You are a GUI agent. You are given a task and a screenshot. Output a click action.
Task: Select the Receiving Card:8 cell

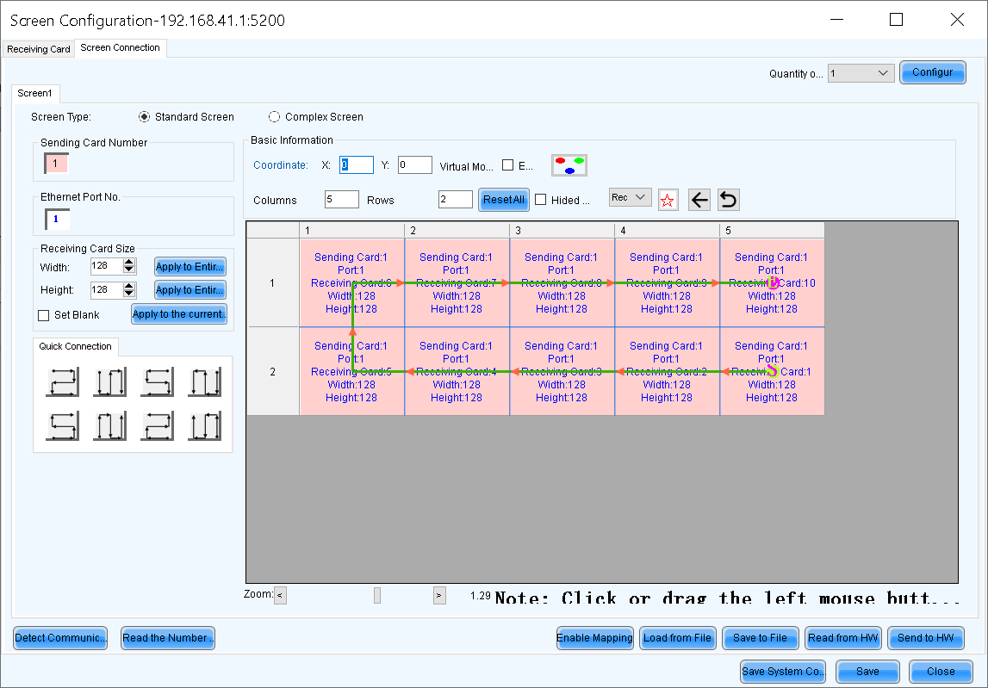tap(562, 283)
